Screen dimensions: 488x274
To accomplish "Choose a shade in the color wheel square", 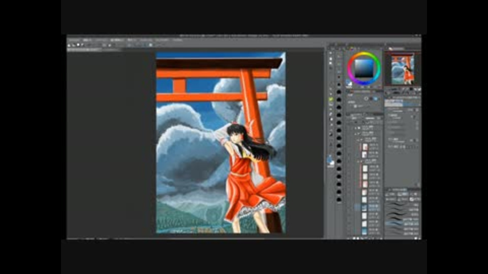I will tap(364, 68).
